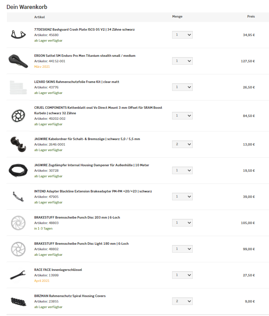Click the LIZARD SKINS frame kit thumbnail
The width and height of the screenshot is (269, 316).
pos(18,87)
